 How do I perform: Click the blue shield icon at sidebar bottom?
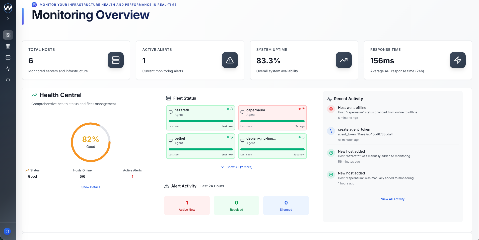7,231
